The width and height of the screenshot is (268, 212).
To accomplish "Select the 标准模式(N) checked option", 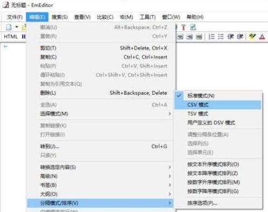I will pyautogui.click(x=218, y=96).
